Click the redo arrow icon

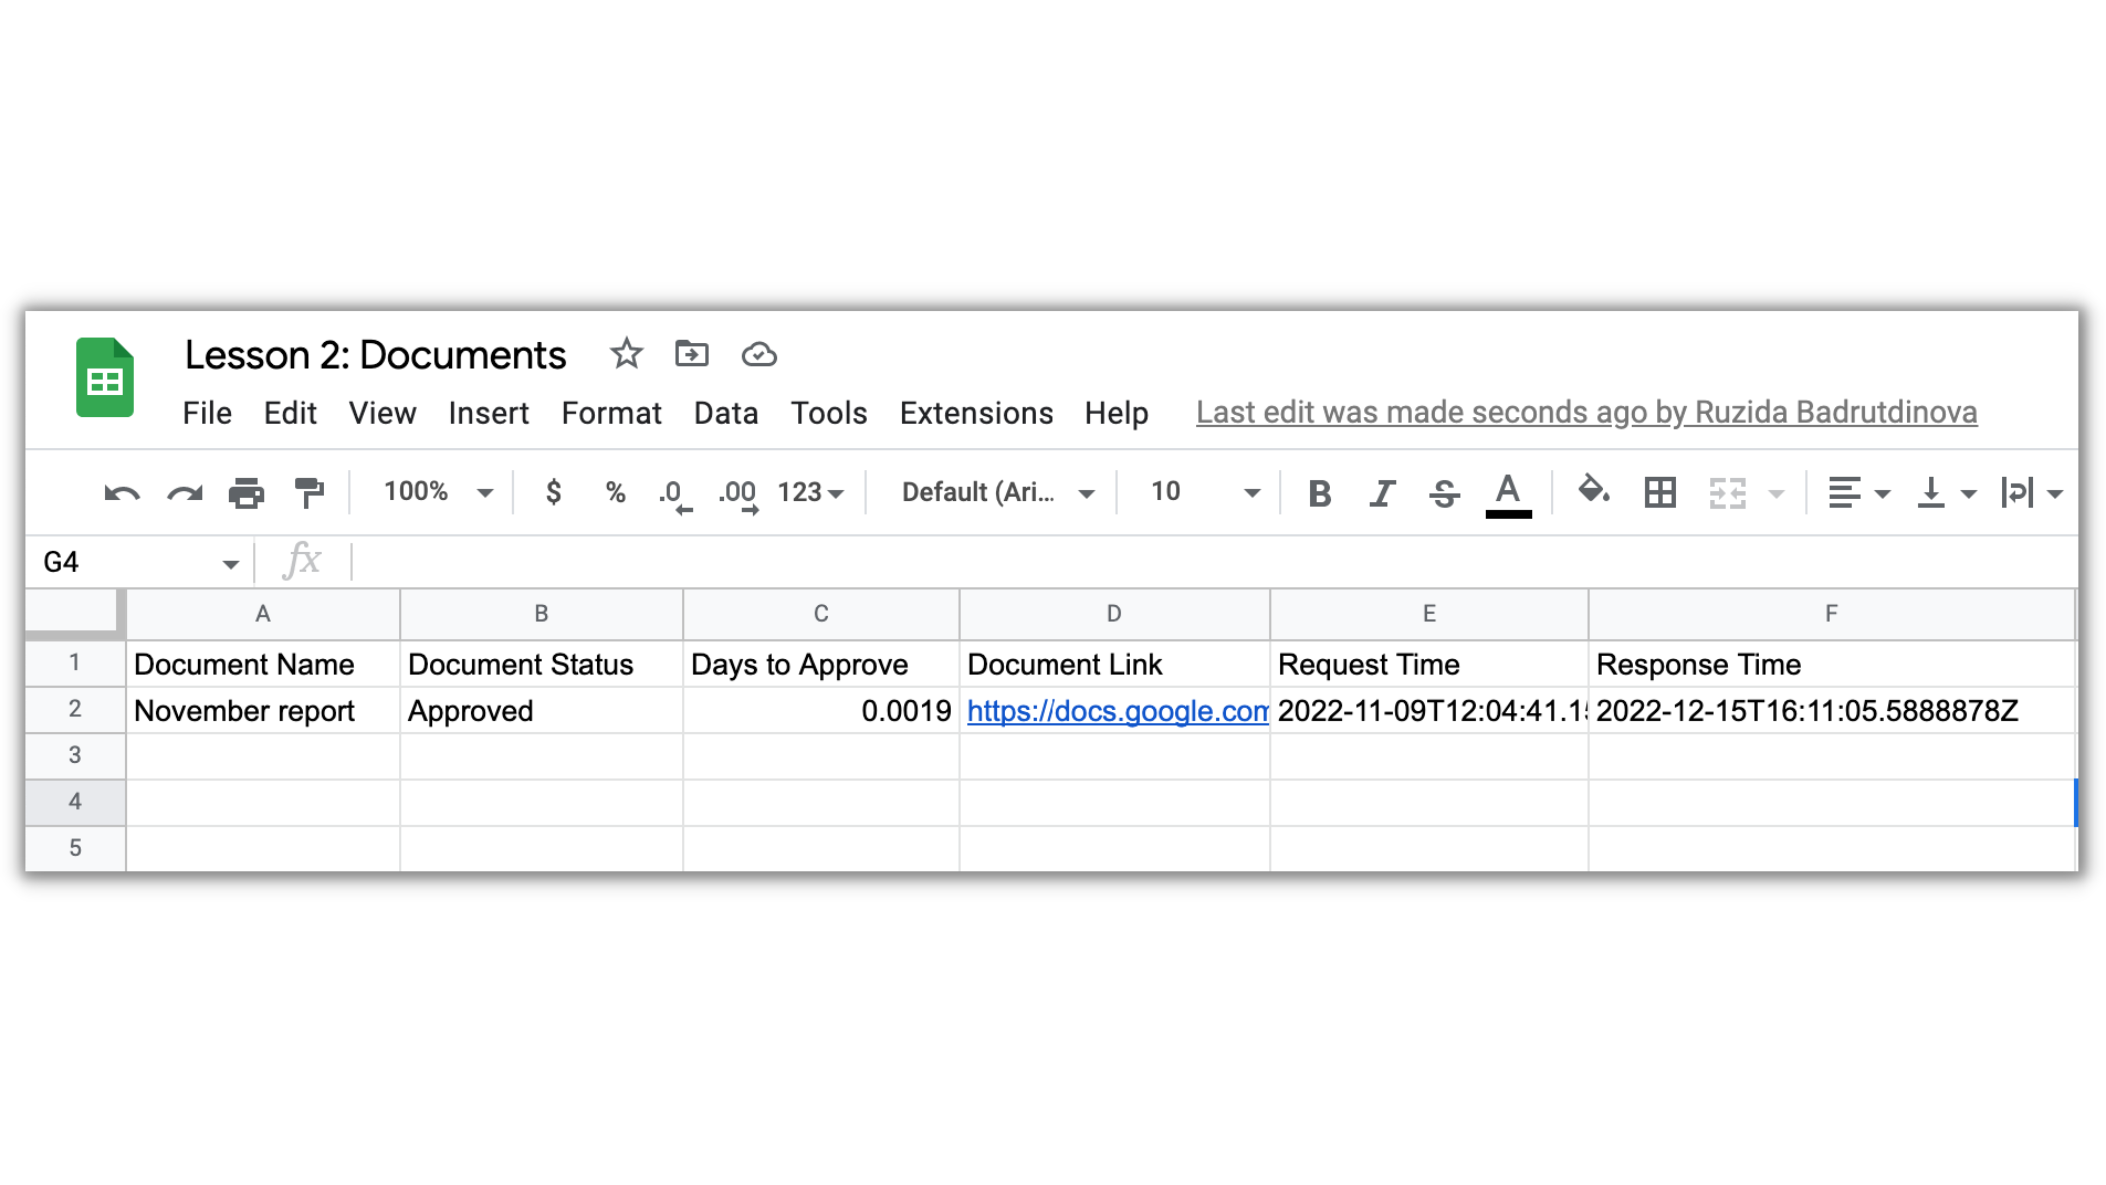point(185,493)
